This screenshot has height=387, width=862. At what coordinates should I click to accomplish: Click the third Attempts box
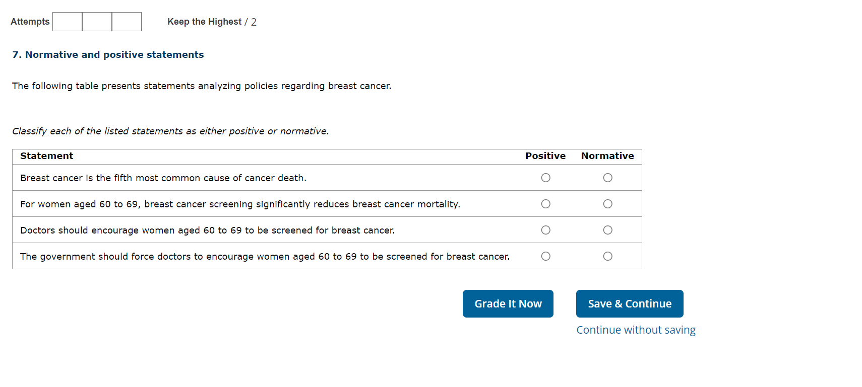tap(127, 22)
